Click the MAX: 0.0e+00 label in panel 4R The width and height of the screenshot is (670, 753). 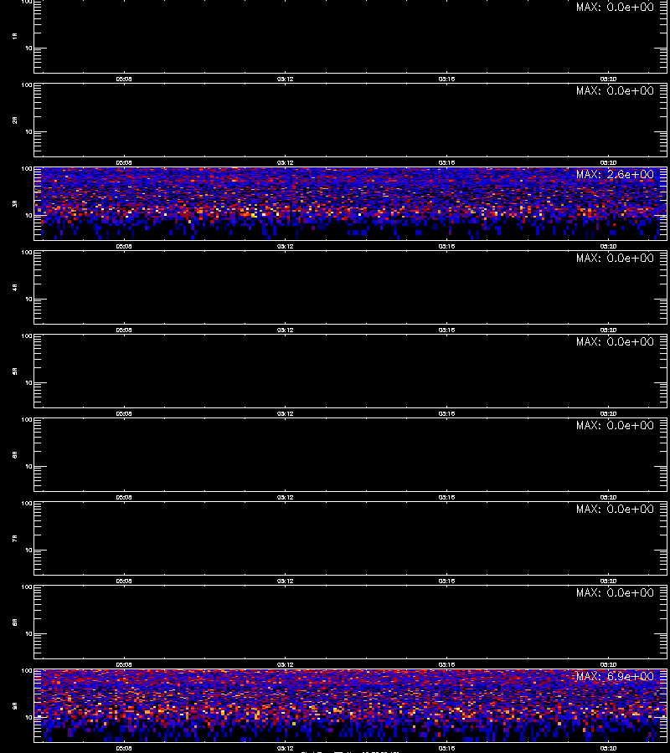(x=615, y=258)
